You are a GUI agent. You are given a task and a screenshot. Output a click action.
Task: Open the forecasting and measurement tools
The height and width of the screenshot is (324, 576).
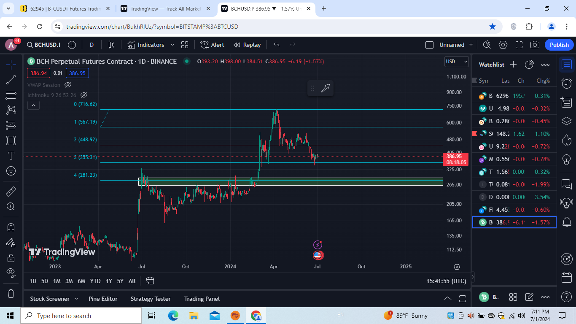pos(11,125)
